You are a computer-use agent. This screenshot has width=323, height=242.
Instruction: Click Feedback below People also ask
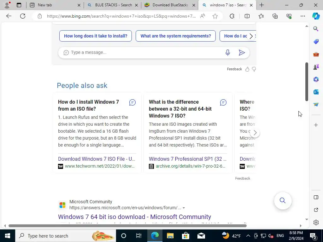(243, 178)
